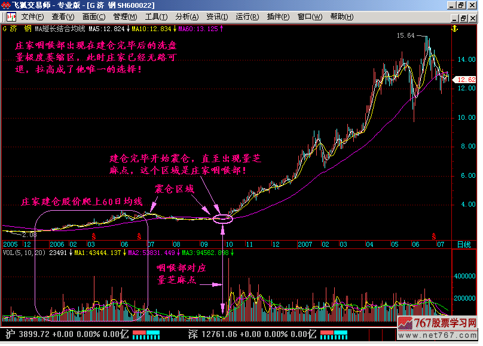Open the 工具(T) menu
483x346 pixels.
click(156, 16)
